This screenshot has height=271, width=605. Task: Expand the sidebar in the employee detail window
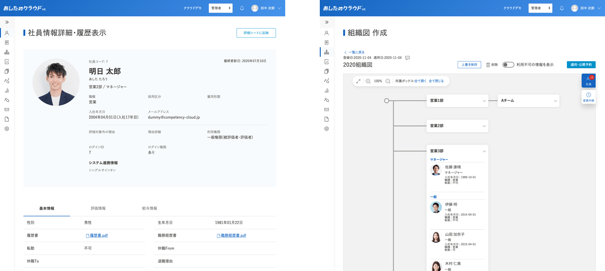click(7, 22)
